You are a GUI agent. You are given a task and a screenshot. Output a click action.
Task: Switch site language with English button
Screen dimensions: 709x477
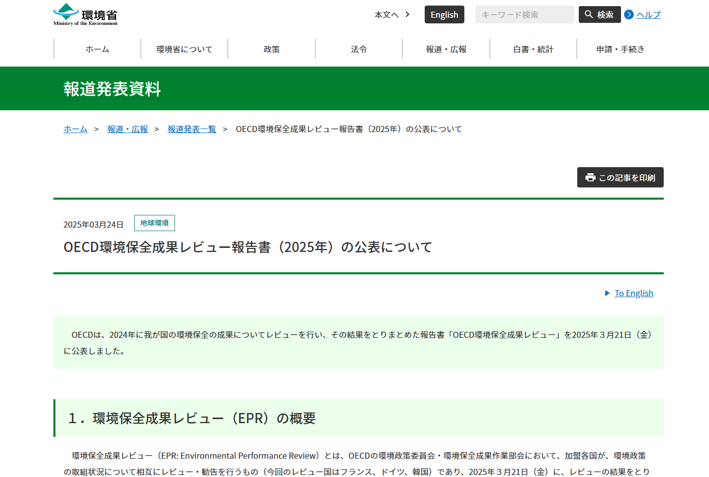click(444, 15)
